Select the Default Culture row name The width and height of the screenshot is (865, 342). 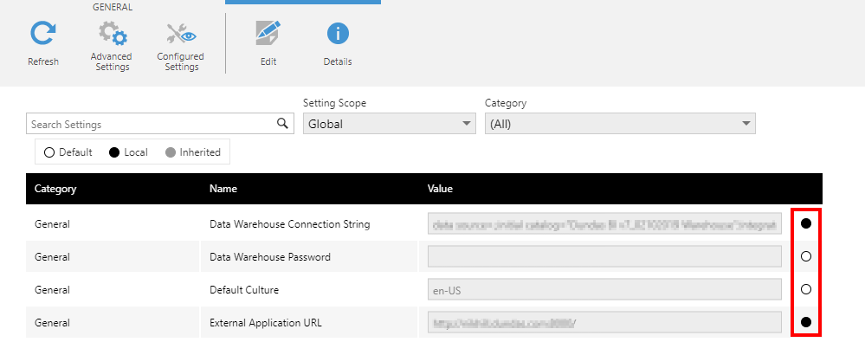coord(244,289)
